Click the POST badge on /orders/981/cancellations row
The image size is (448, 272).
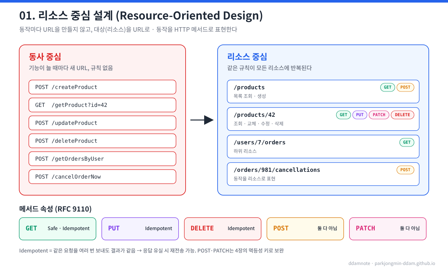point(405,170)
